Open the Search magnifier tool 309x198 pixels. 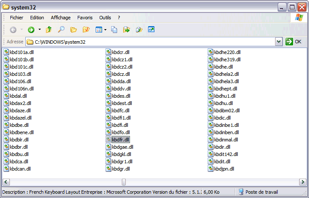pos(61,30)
